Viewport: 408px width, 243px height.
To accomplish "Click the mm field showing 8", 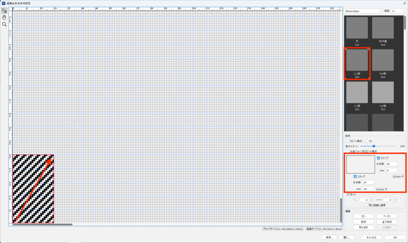I will click(x=391, y=170).
